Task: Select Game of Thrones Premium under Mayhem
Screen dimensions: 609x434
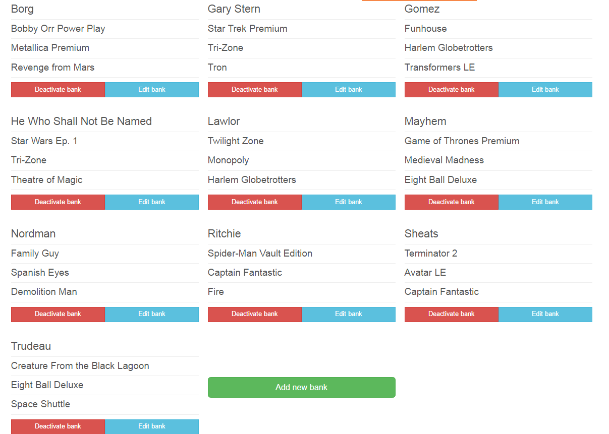Action: pos(462,141)
